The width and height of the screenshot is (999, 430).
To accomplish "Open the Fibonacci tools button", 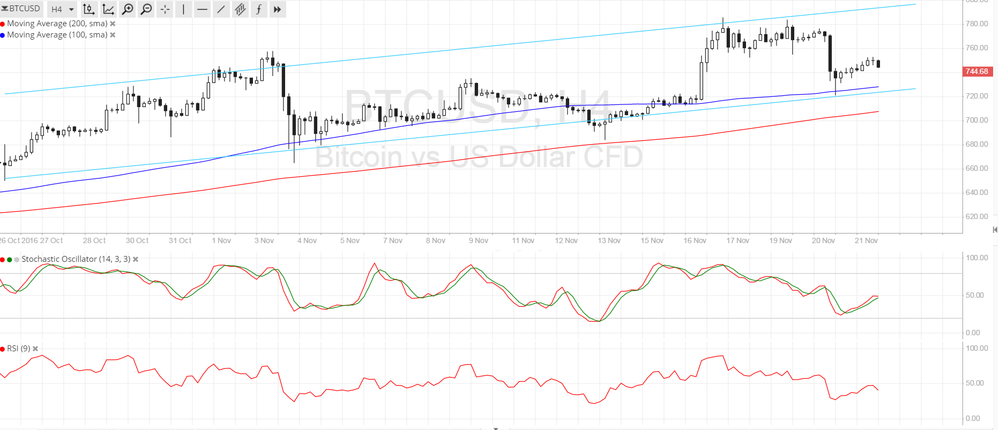I will 258,9.
